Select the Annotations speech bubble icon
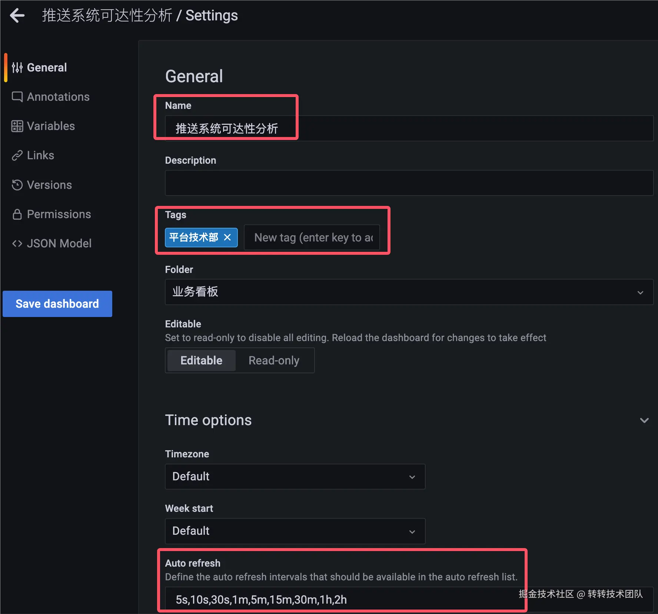The height and width of the screenshot is (614, 658). coord(17,97)
